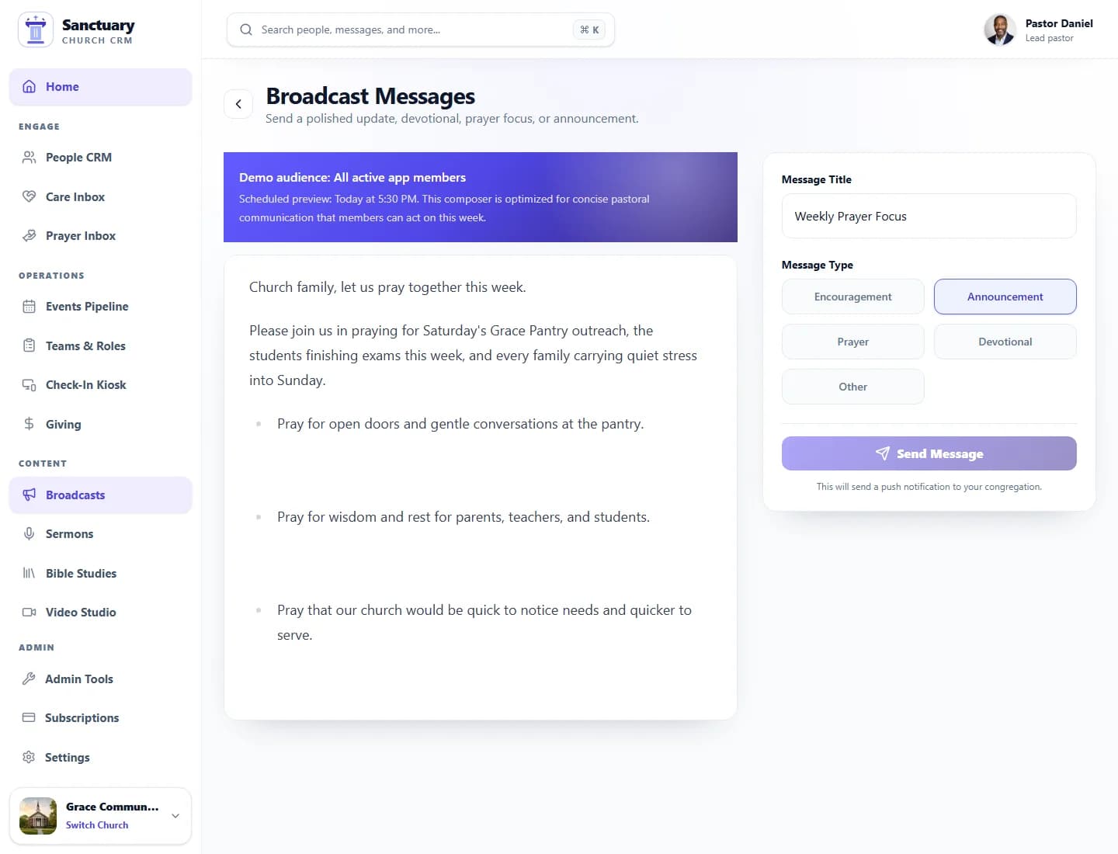Open People CRM from sidebar icon
1118x854 pixels.
pyautogui.click(x=29, y=158)
